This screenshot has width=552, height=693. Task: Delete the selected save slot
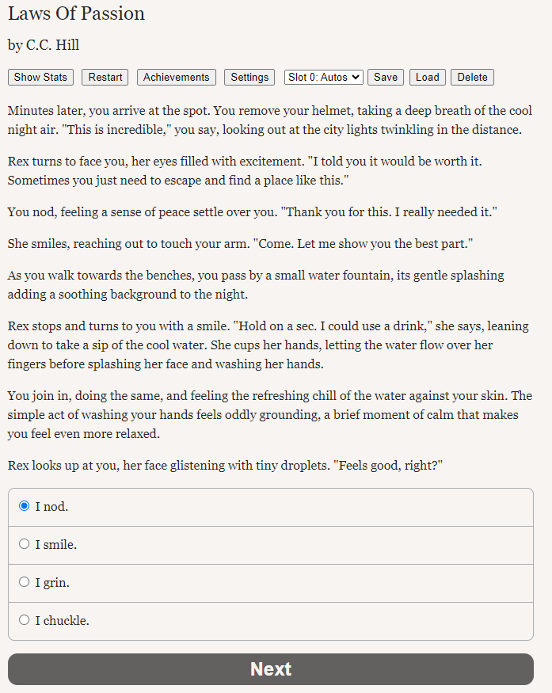(x=473, y=78)
